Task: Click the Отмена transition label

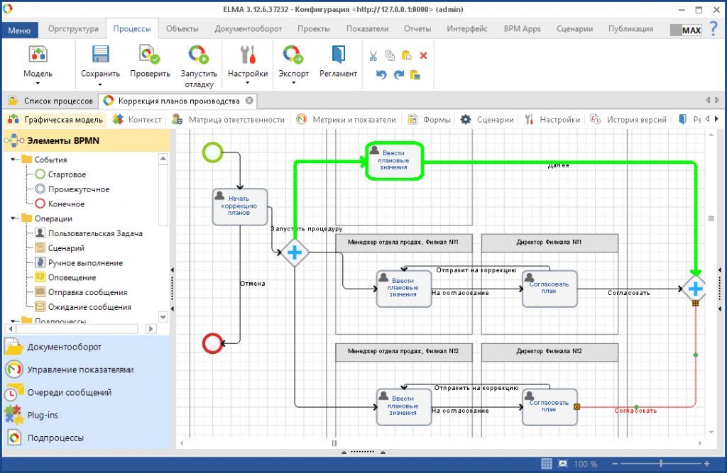Action: pos(252,284)
